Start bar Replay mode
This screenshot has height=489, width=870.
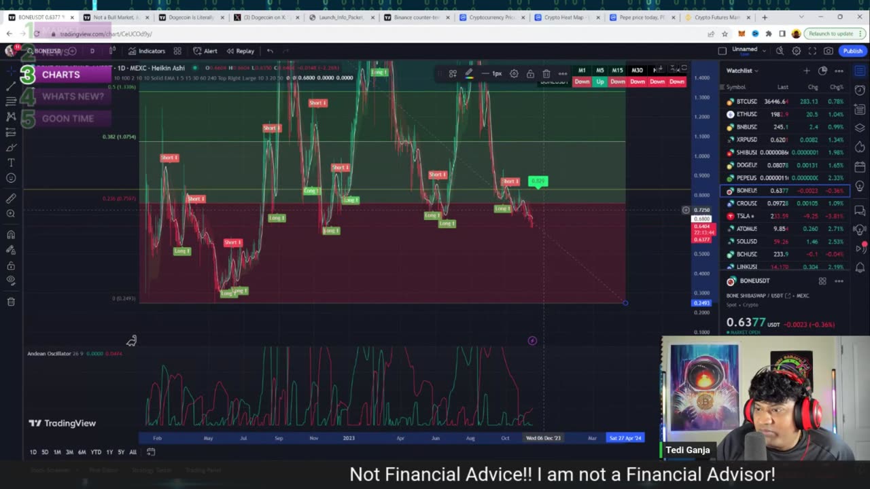(241, 51)
